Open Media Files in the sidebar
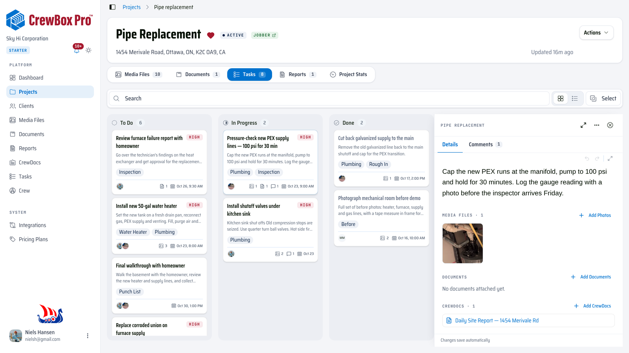Screen dimensions: 629x353 click(50, 120)
